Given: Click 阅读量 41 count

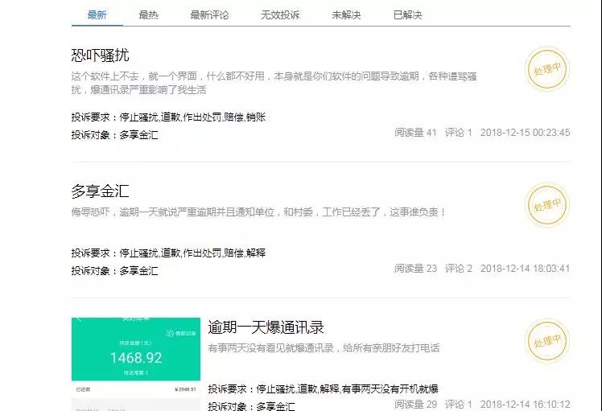Looking at the screenshot, I should (x=416, y=133).
